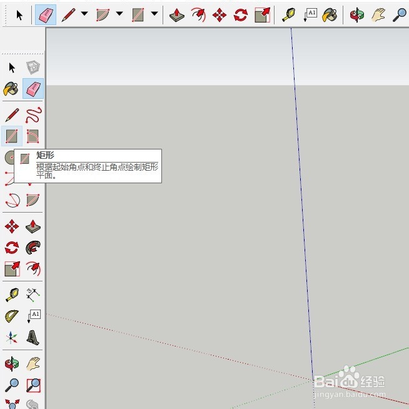Select the Scale tool in left tool set

click(13, 269)
